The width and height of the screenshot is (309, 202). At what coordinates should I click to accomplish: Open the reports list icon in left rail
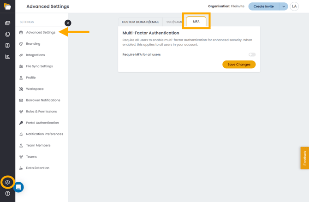(7, 57)
